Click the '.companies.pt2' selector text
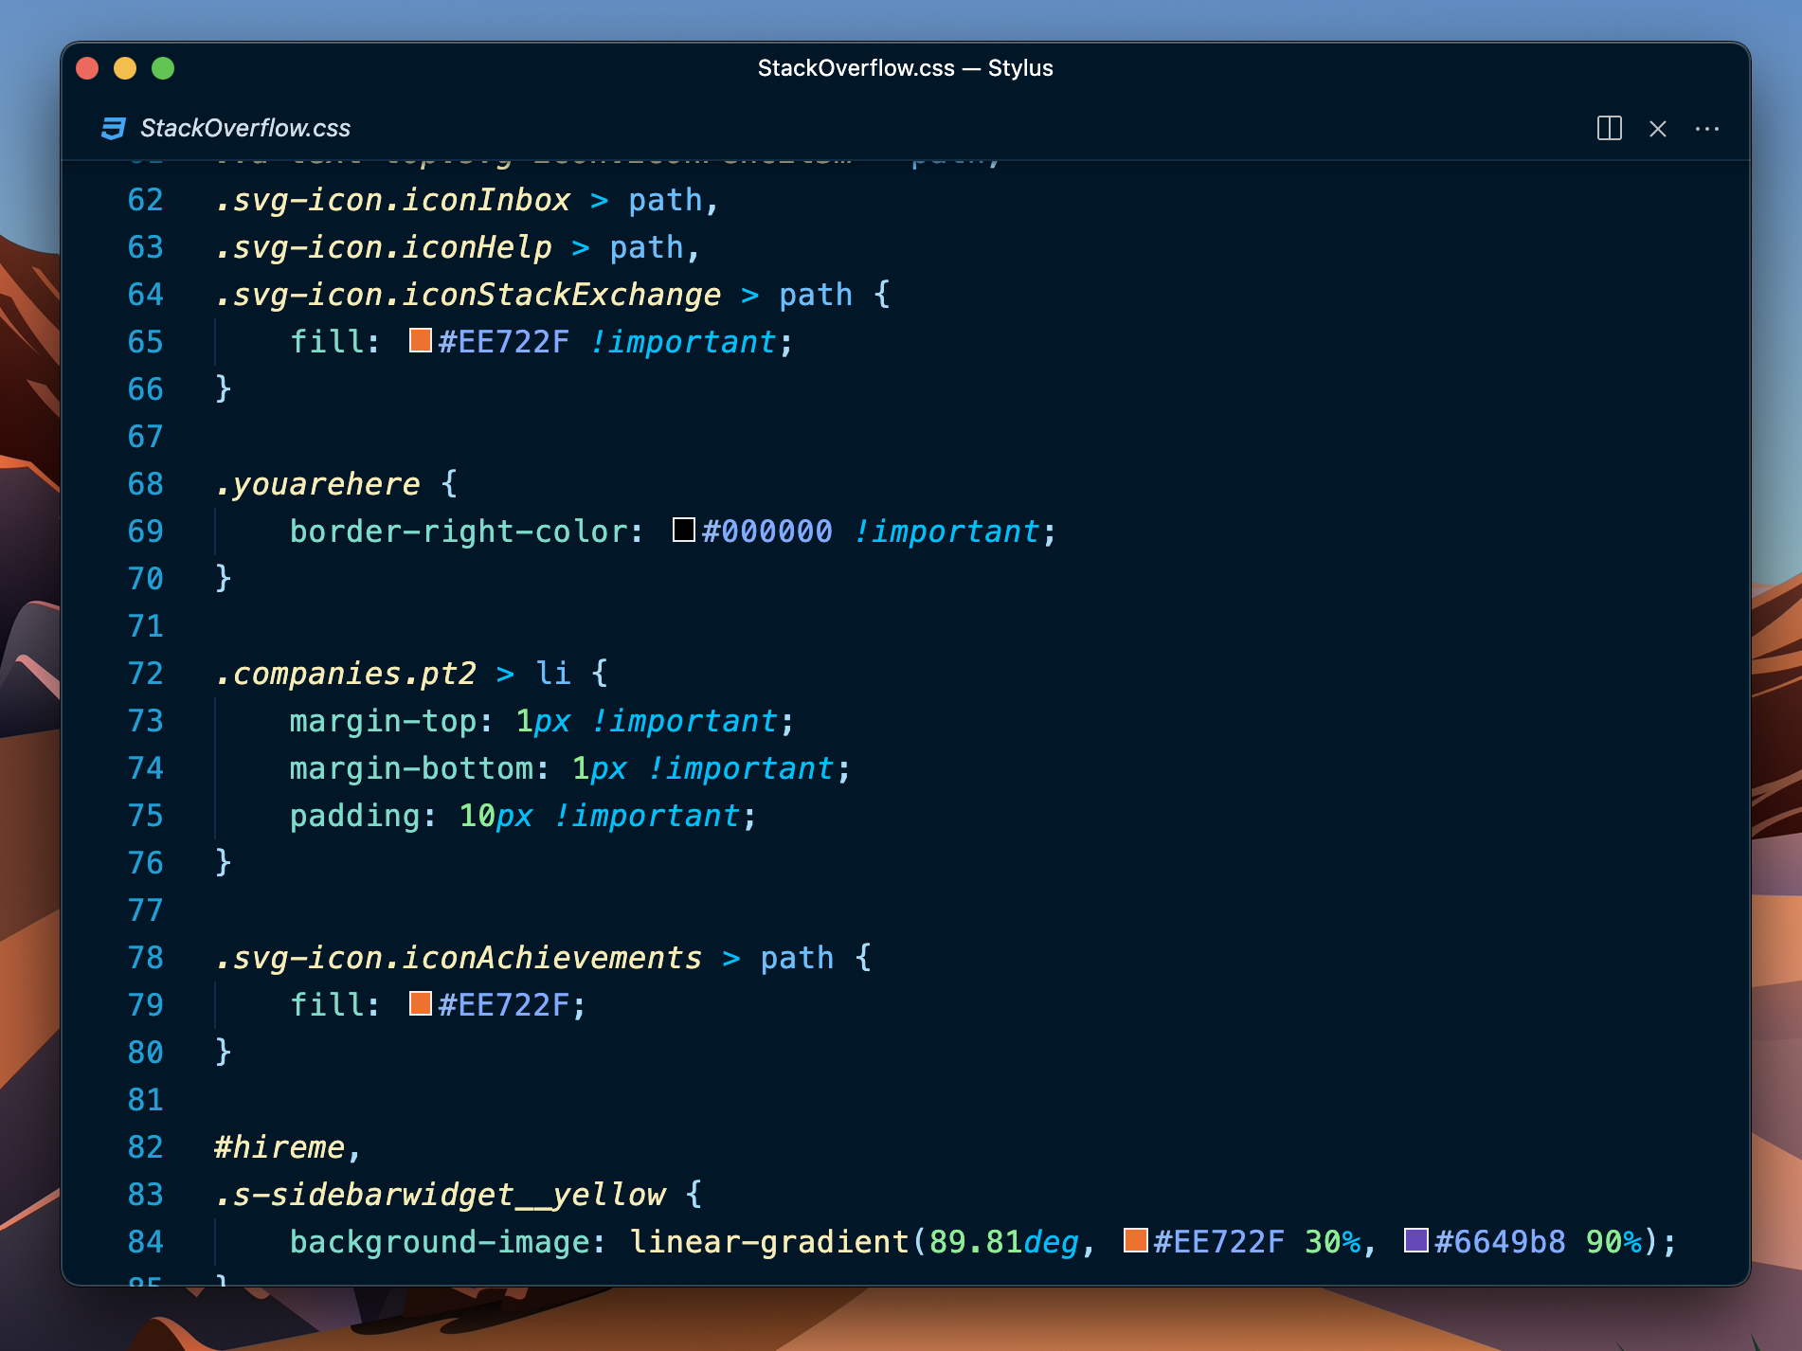Screen dimensions: 1802x1351 point(346,674)
